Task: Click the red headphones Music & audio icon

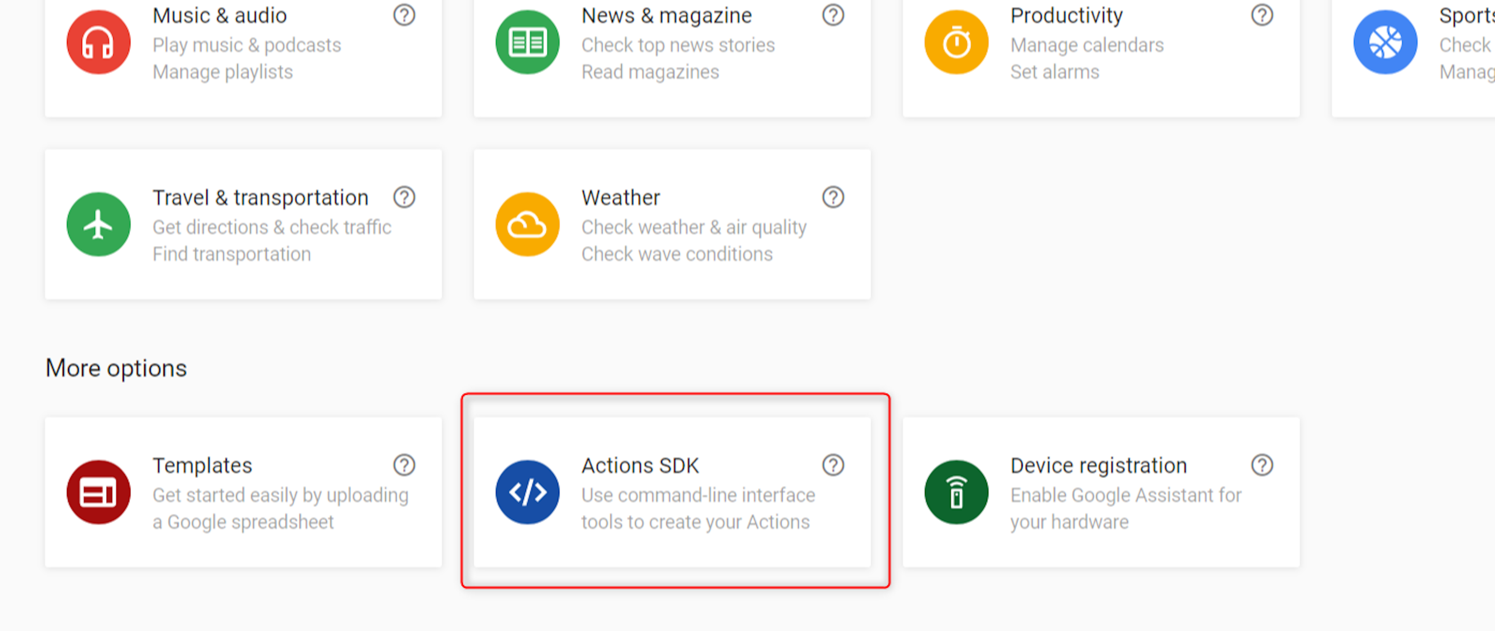Action: point(98,42)
